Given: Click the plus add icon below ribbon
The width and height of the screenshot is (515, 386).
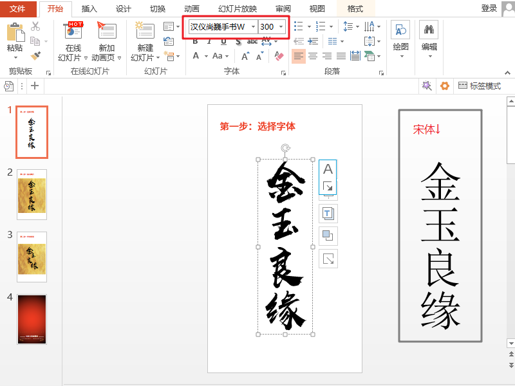Looking at the screenshot, I should (x=35, y=86).
